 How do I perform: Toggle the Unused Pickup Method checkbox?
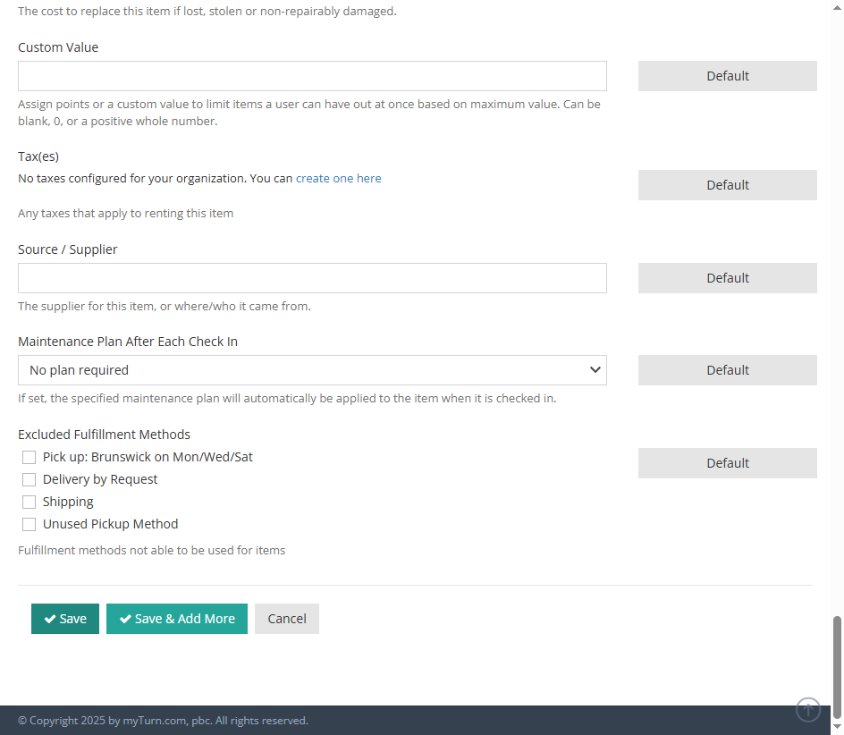click(x=30, y=524)
